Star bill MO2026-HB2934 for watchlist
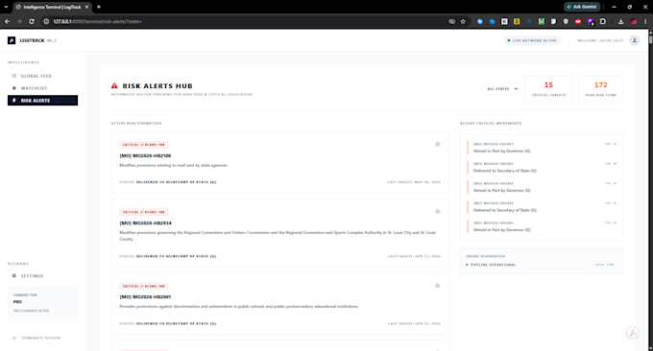The image size is (653, 351). (x=437, y=212)
